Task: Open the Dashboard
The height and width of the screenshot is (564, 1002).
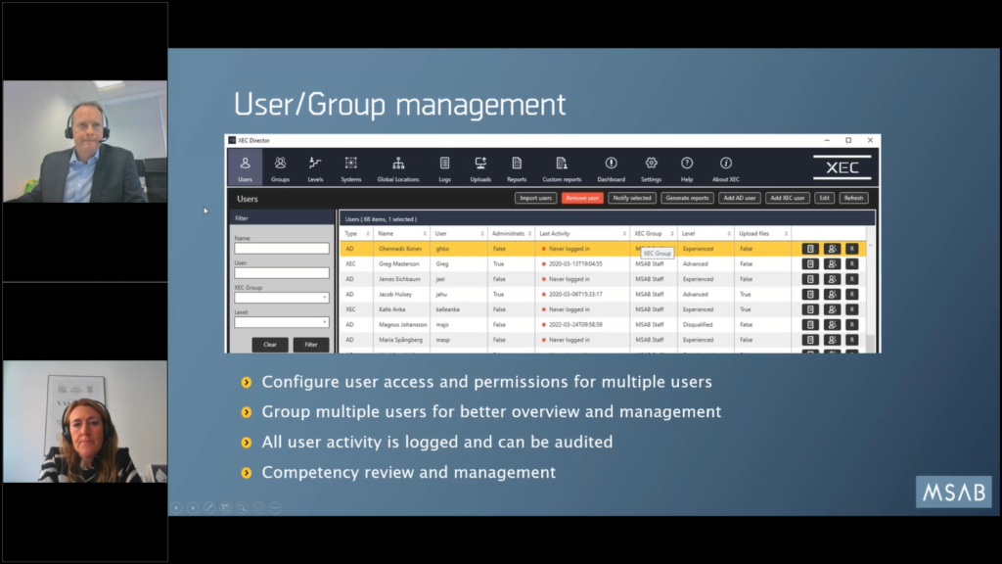Action: [x=611, y=168]
